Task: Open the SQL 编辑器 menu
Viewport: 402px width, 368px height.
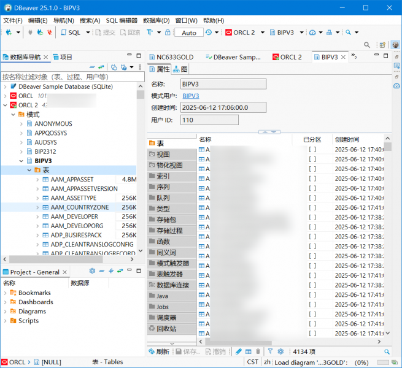Action: (x=122, y=20)
